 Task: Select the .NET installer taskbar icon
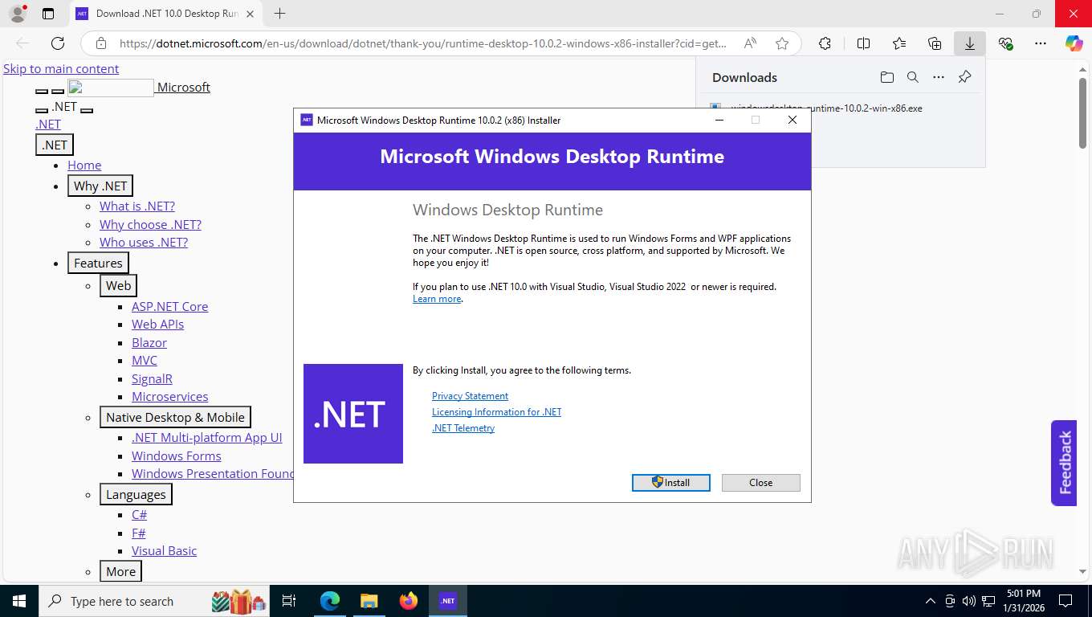[448, 601]
